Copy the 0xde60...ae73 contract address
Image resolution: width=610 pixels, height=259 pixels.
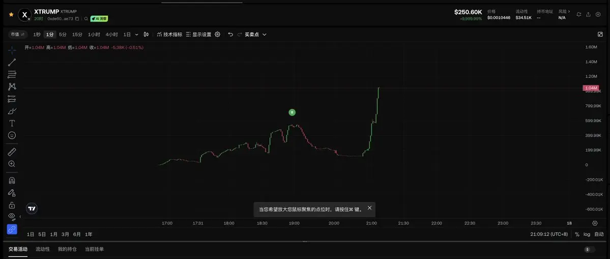click(x=77, y=19)
